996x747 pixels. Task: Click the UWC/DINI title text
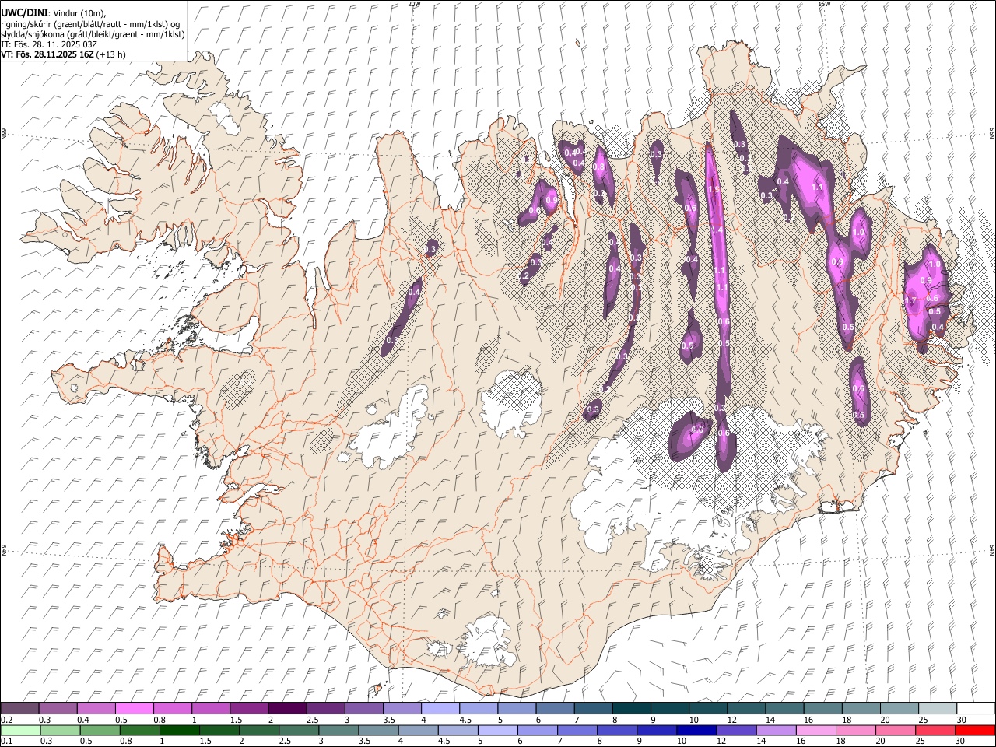[x=24, y=12]
